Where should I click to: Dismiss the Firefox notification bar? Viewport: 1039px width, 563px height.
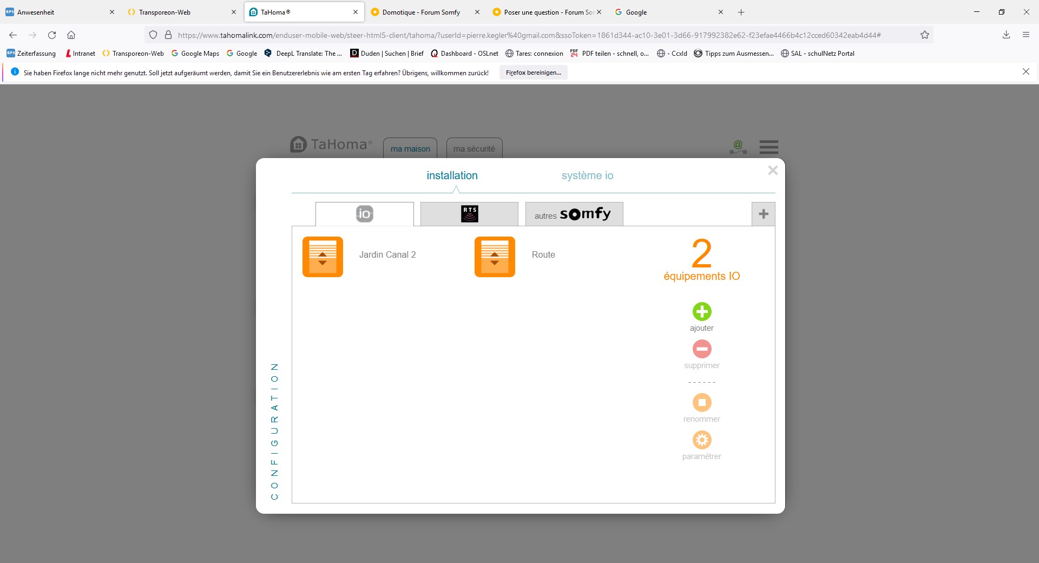coord(1025,71)
